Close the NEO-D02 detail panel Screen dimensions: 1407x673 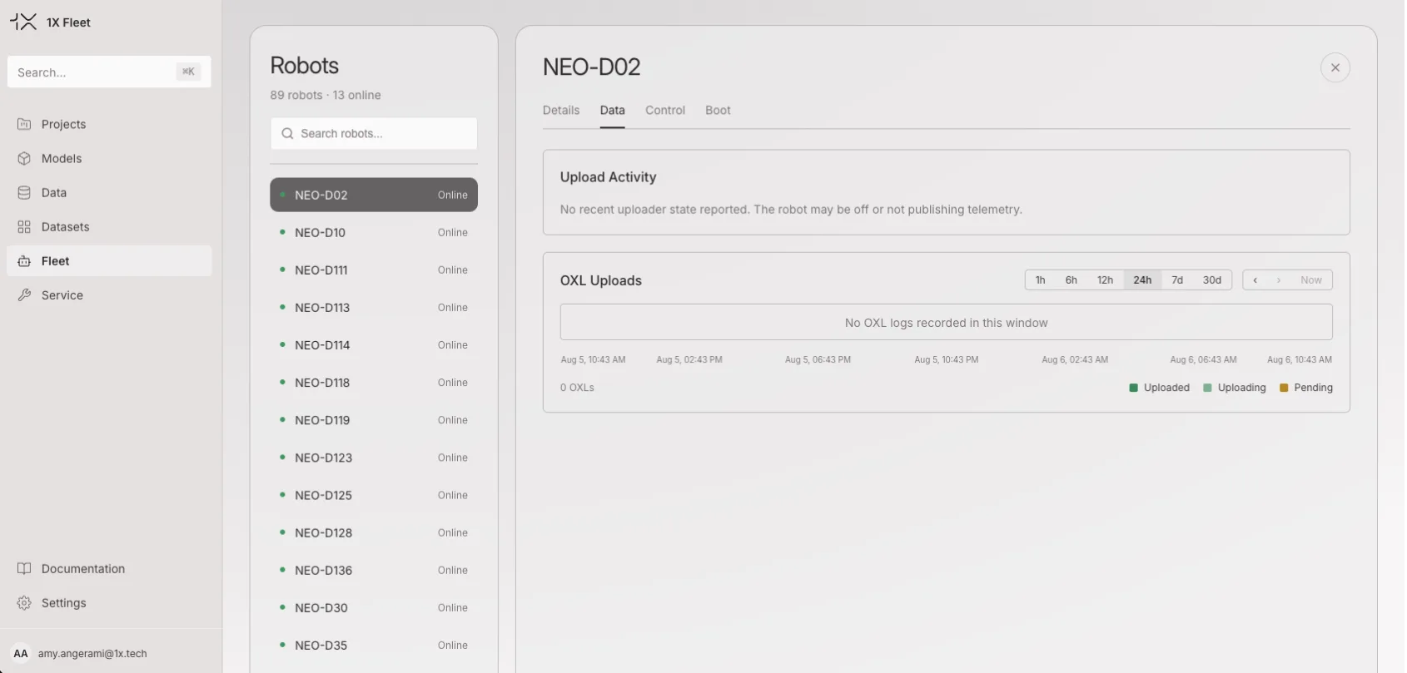[x=1335, y=67]
